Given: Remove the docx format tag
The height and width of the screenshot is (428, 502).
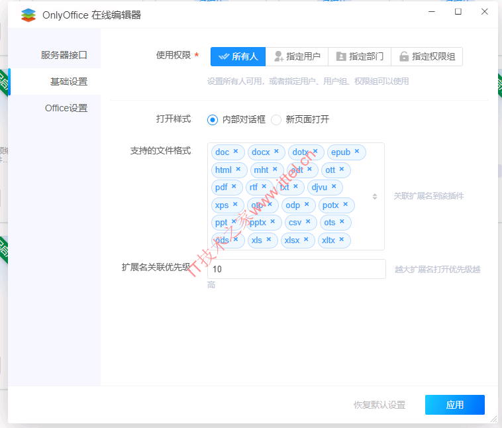Looking at the screenshot, I should tap(276, 151).
